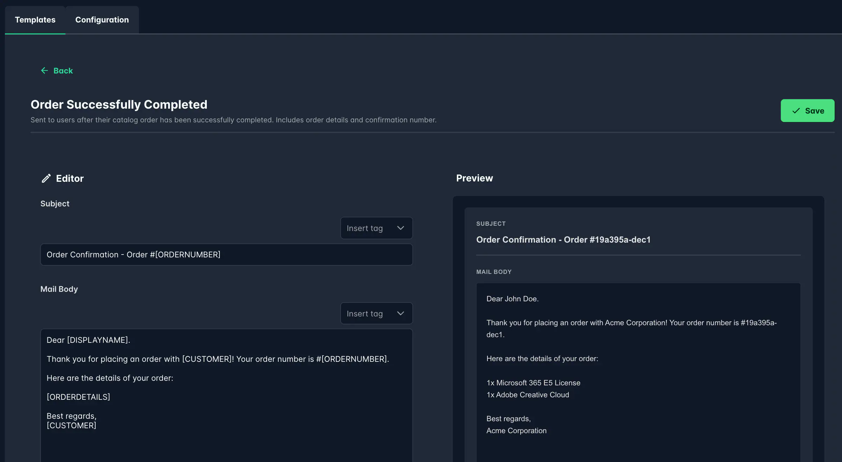Save the email template
Viewport: 842px width, 462px height.
point(807,111)
